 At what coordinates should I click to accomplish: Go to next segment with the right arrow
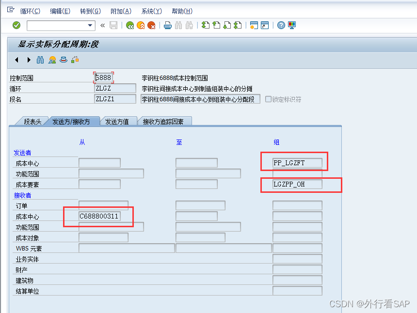point(29,60)
